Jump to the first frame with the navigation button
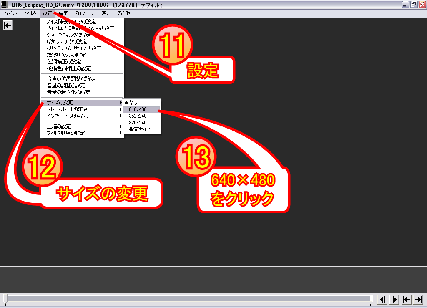This screenshot has height=308, width=427. [x=405, y=299]
